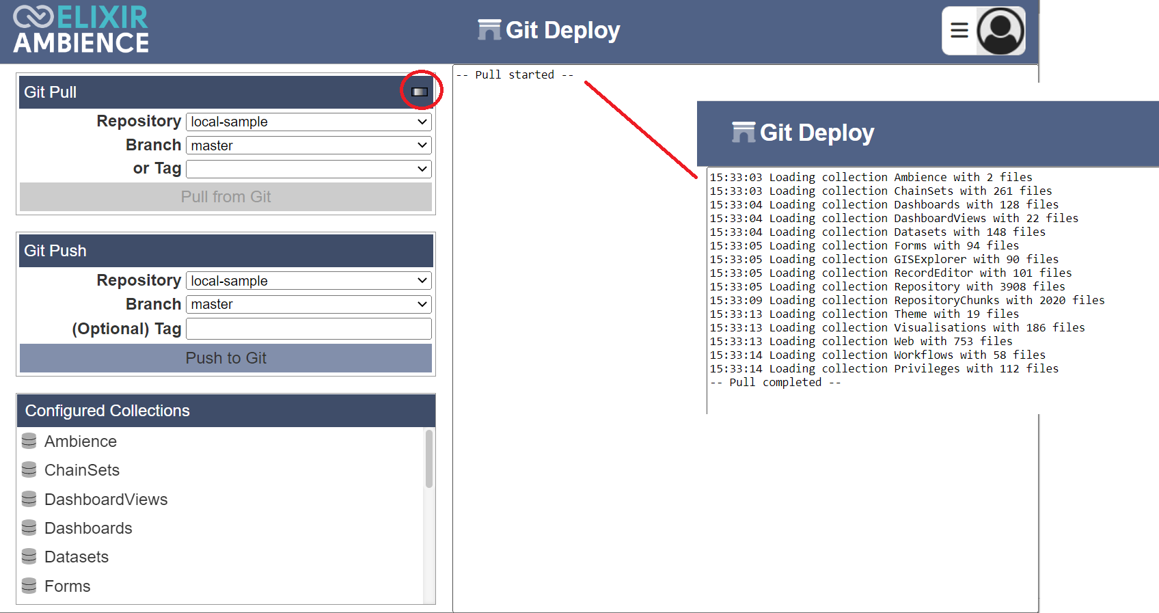Click the Ambience collection database icon
The width and height of the screenshot is (1159, 613).
(29, 441)
